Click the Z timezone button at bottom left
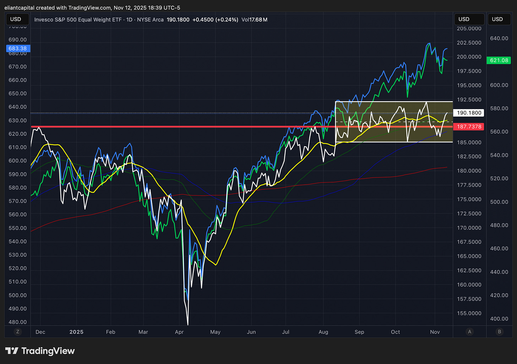The width and height of the screenshot is (517, 364). click(x=17, y=332)
